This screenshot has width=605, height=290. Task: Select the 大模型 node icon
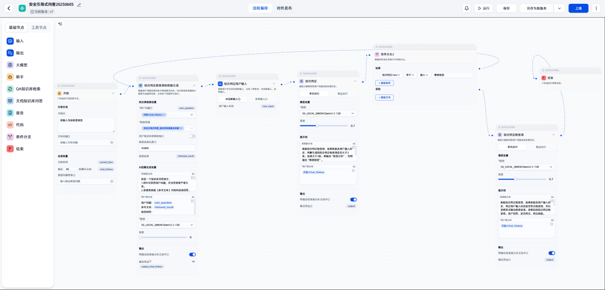10,65
